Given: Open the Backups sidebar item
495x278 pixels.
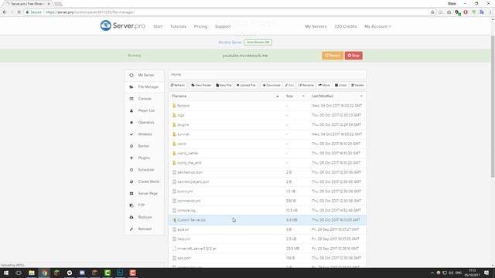Looking at the screenshot, I should point(145,217).
